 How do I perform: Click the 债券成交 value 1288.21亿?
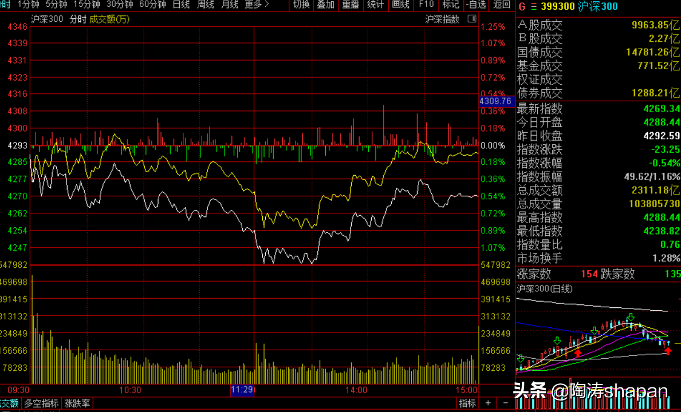655,93
